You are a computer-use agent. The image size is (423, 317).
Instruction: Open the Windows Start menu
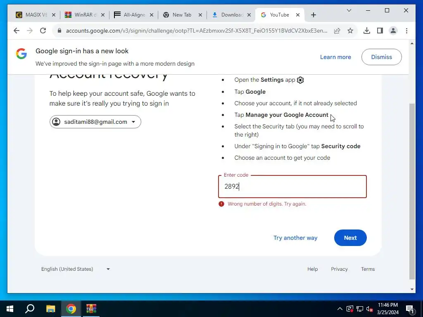[10, 309]
